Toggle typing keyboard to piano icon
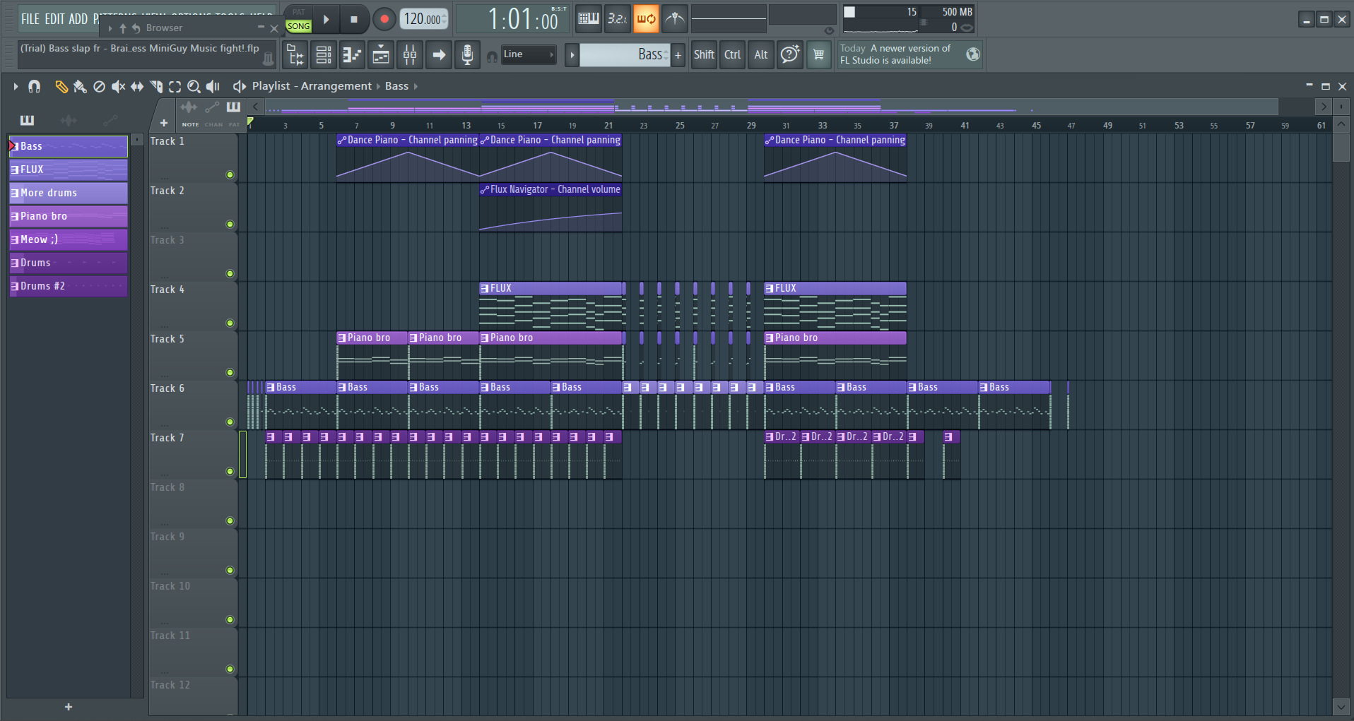Screen dimensions: 1354x721 click(588, 19)
